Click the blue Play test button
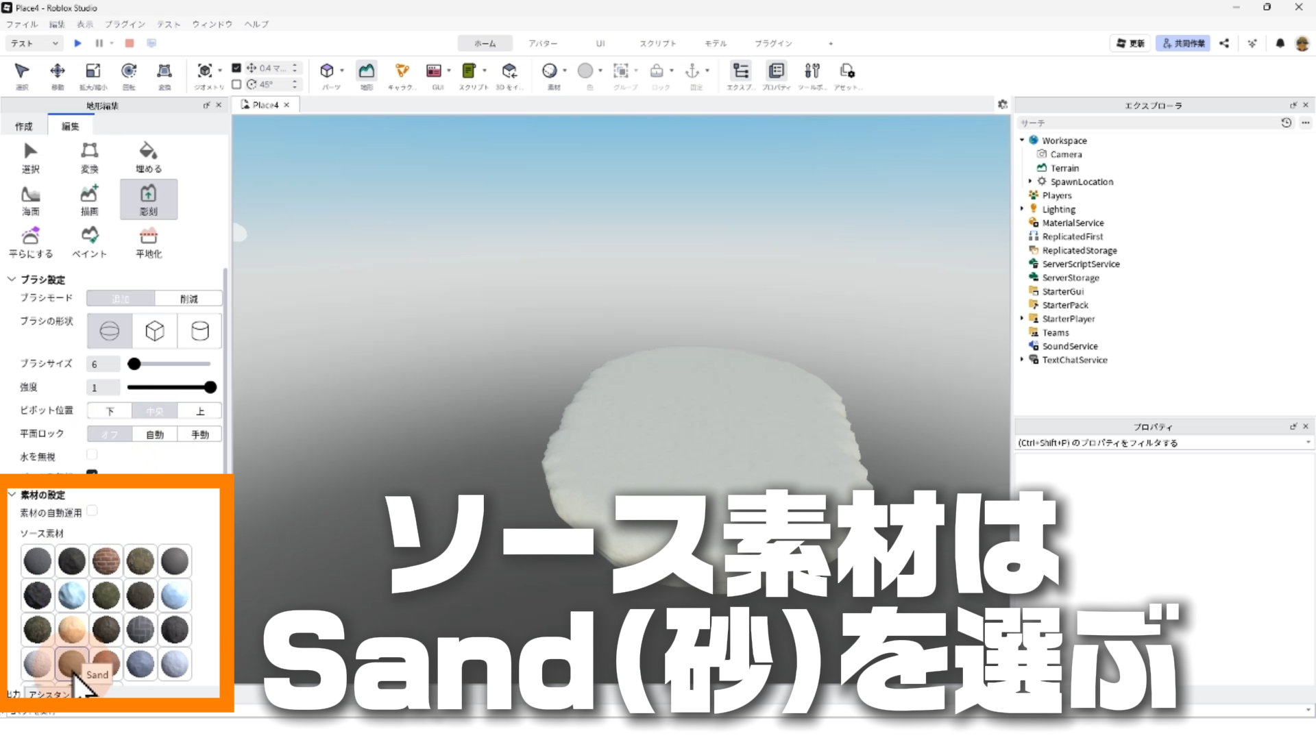 pos(77,43)
